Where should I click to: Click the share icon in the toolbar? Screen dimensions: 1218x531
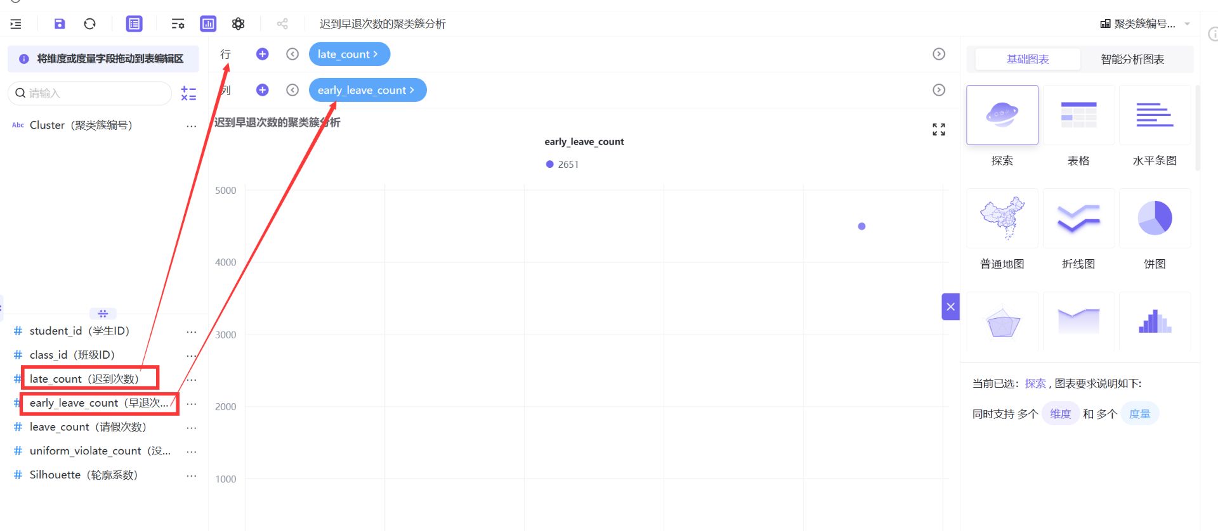coord(282,24)
